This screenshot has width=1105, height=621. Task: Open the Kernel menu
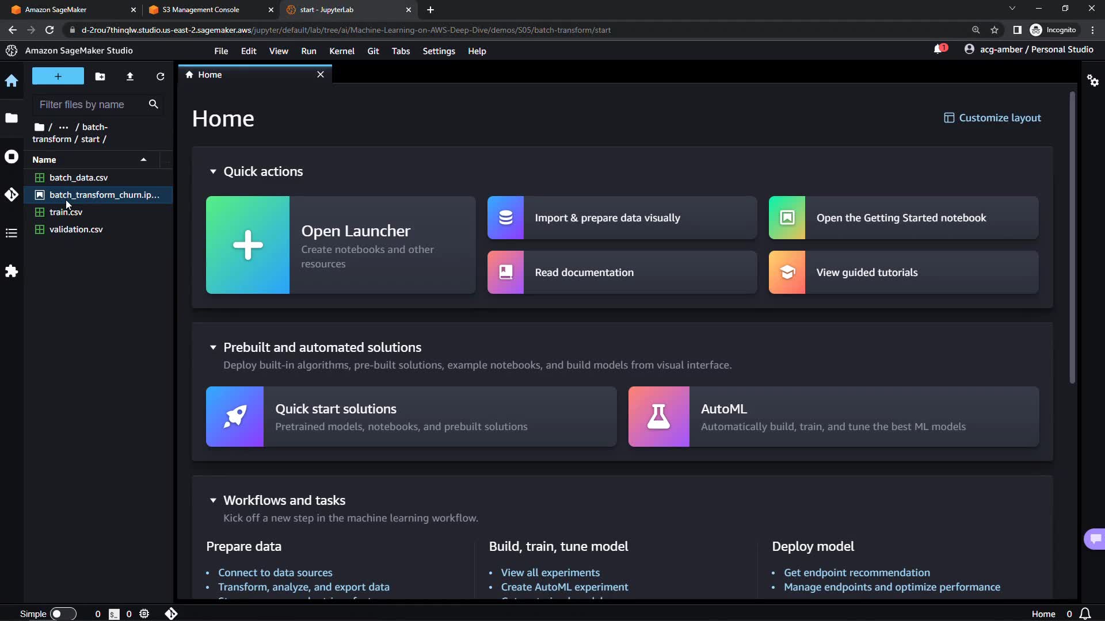341,51
